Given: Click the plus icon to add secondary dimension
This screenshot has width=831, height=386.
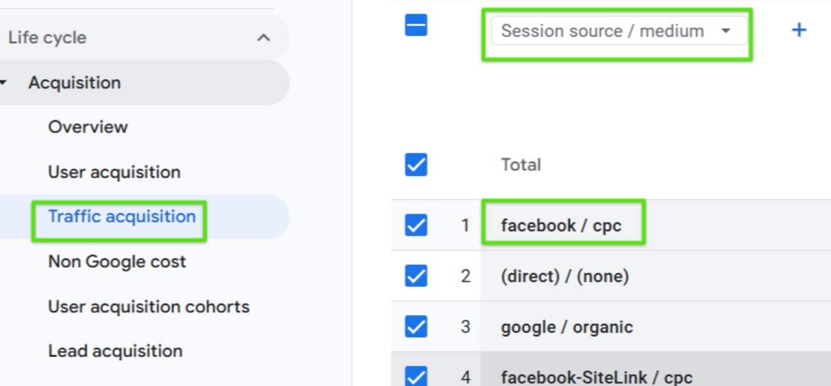Looking at the screenshot, I should 799,30.
